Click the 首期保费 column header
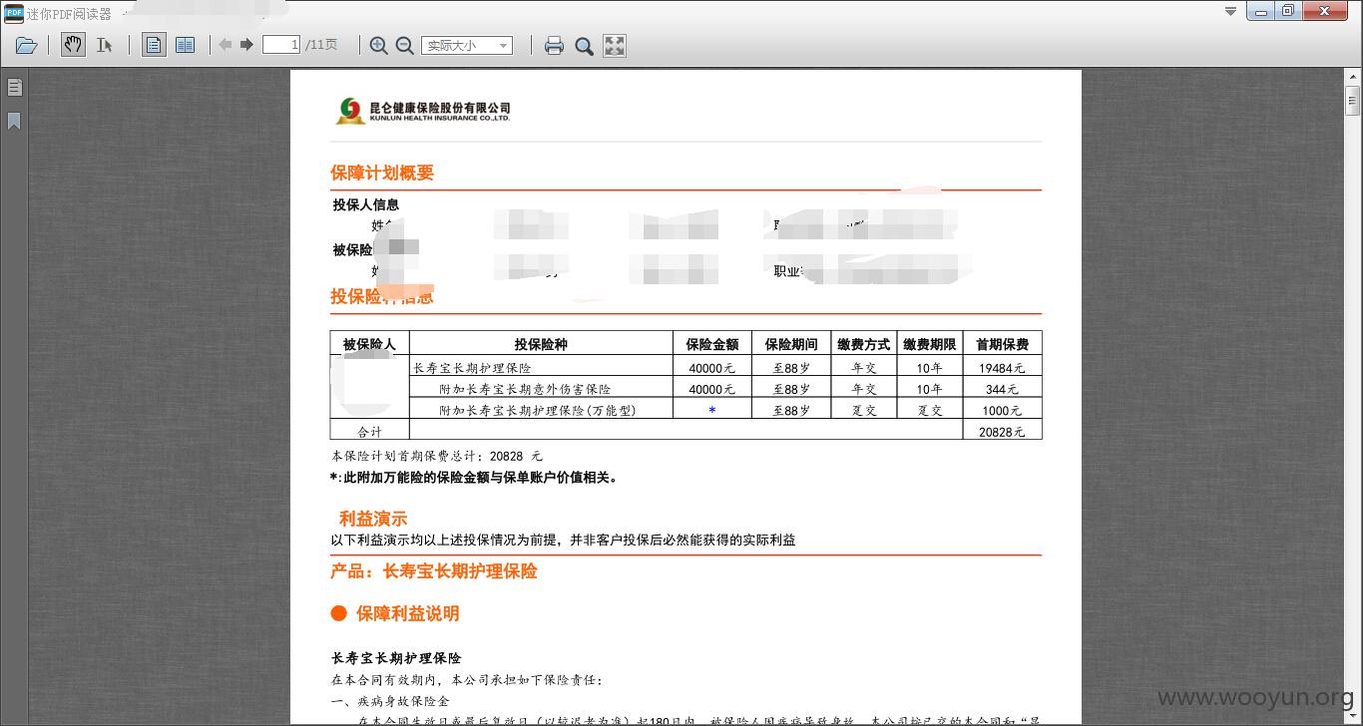 click(x=1003, y=344)
